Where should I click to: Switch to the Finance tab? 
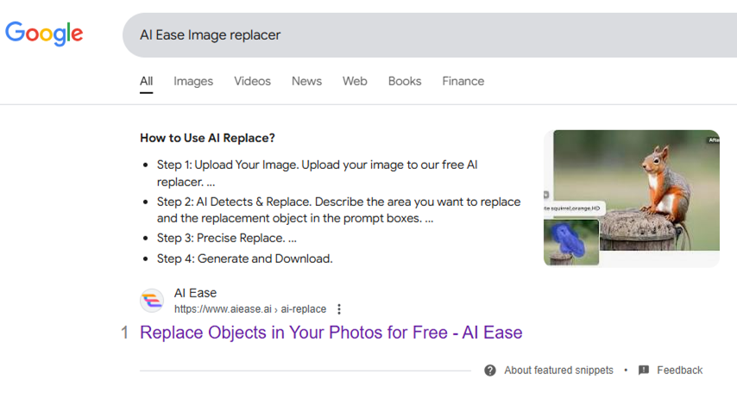coord(463,81)
